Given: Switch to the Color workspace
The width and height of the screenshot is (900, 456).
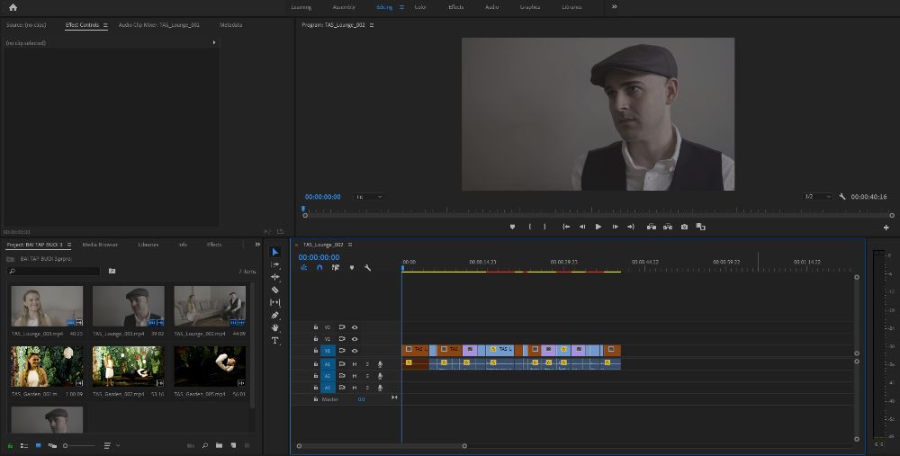Looking at the screenshot, I should click(420, 7).
